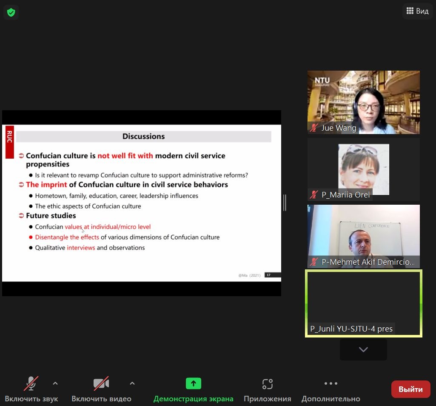Click the muted mic icon beside P_Mariia Orel
This screenshot has height=406, width=436.
point(315,195)
